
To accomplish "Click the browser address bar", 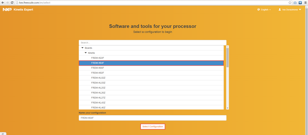I will coord(151,3).
